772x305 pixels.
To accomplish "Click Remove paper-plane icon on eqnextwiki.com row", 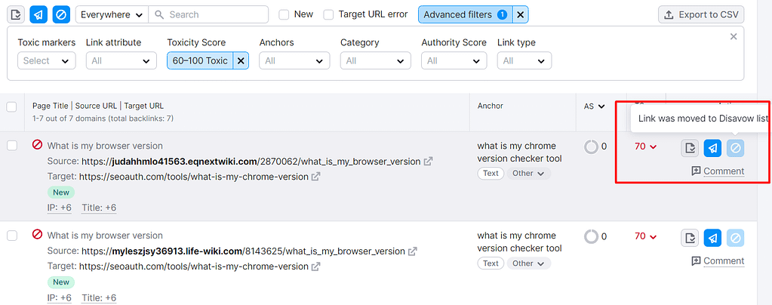I will (712, 148).
